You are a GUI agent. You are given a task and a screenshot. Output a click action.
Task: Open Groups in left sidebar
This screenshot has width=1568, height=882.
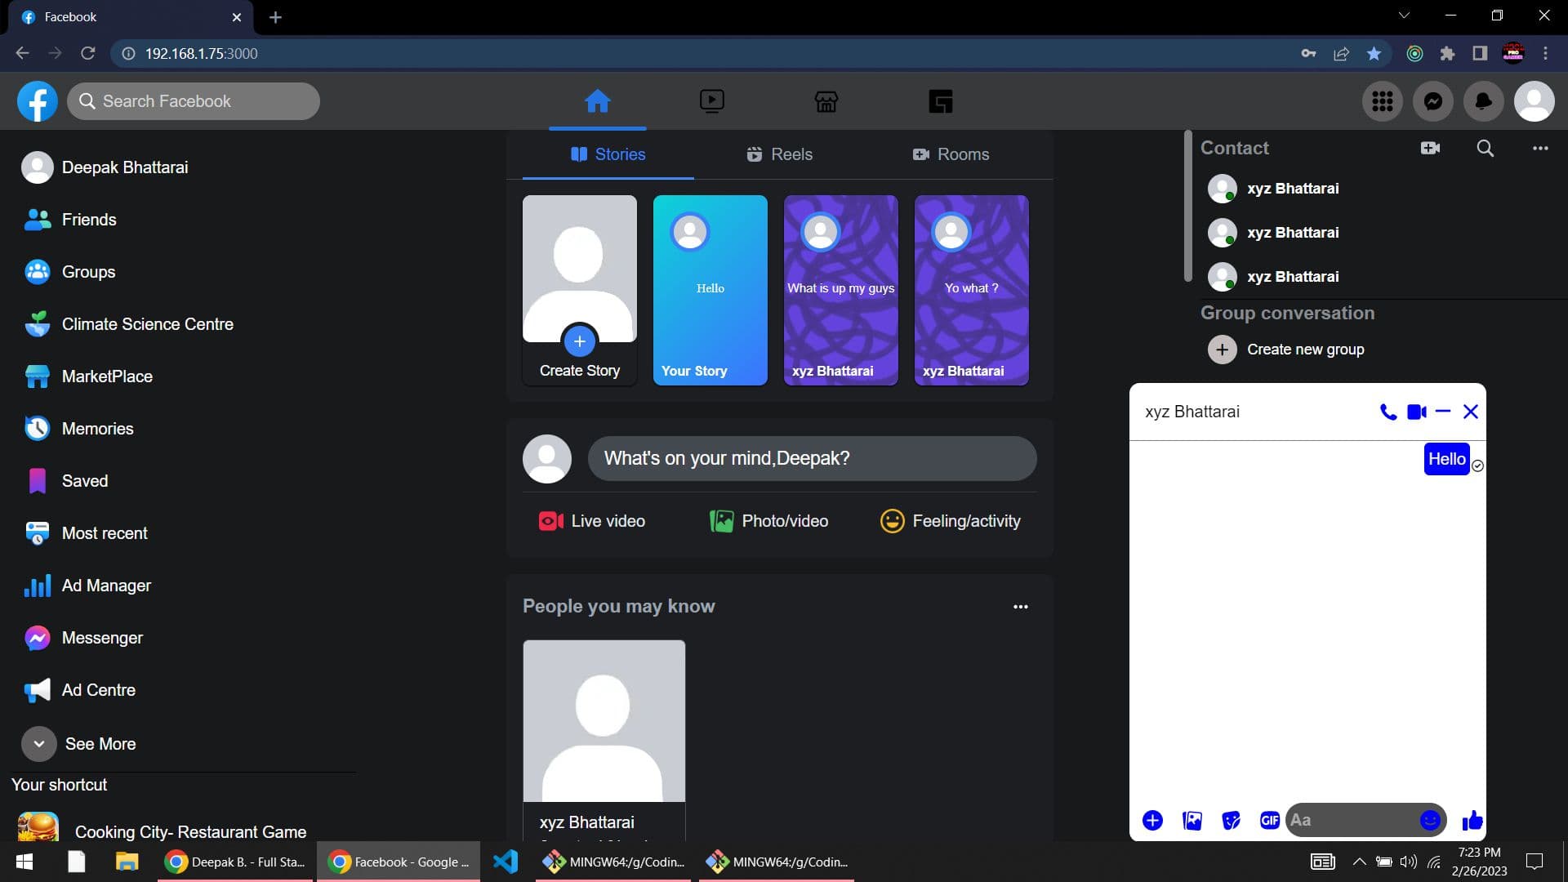pyautogui.click(x=69, y=272)
